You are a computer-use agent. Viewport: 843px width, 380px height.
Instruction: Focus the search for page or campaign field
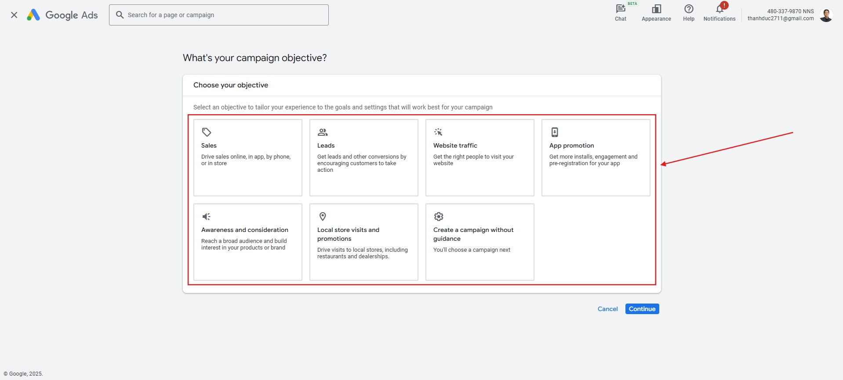click(x=224, y=15)
